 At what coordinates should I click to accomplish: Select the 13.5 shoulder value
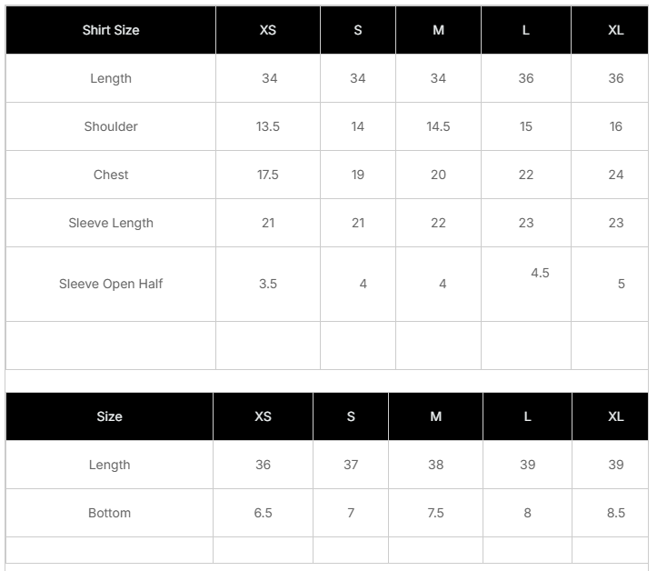tap(268, 126)
